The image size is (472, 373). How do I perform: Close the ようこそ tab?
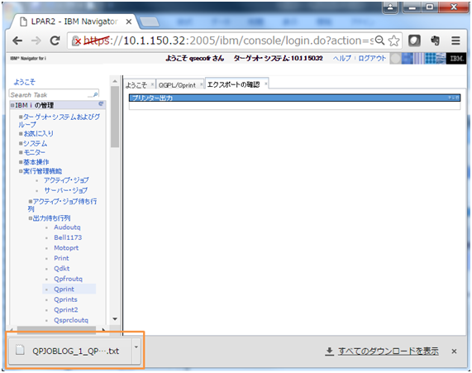[152, 84]
